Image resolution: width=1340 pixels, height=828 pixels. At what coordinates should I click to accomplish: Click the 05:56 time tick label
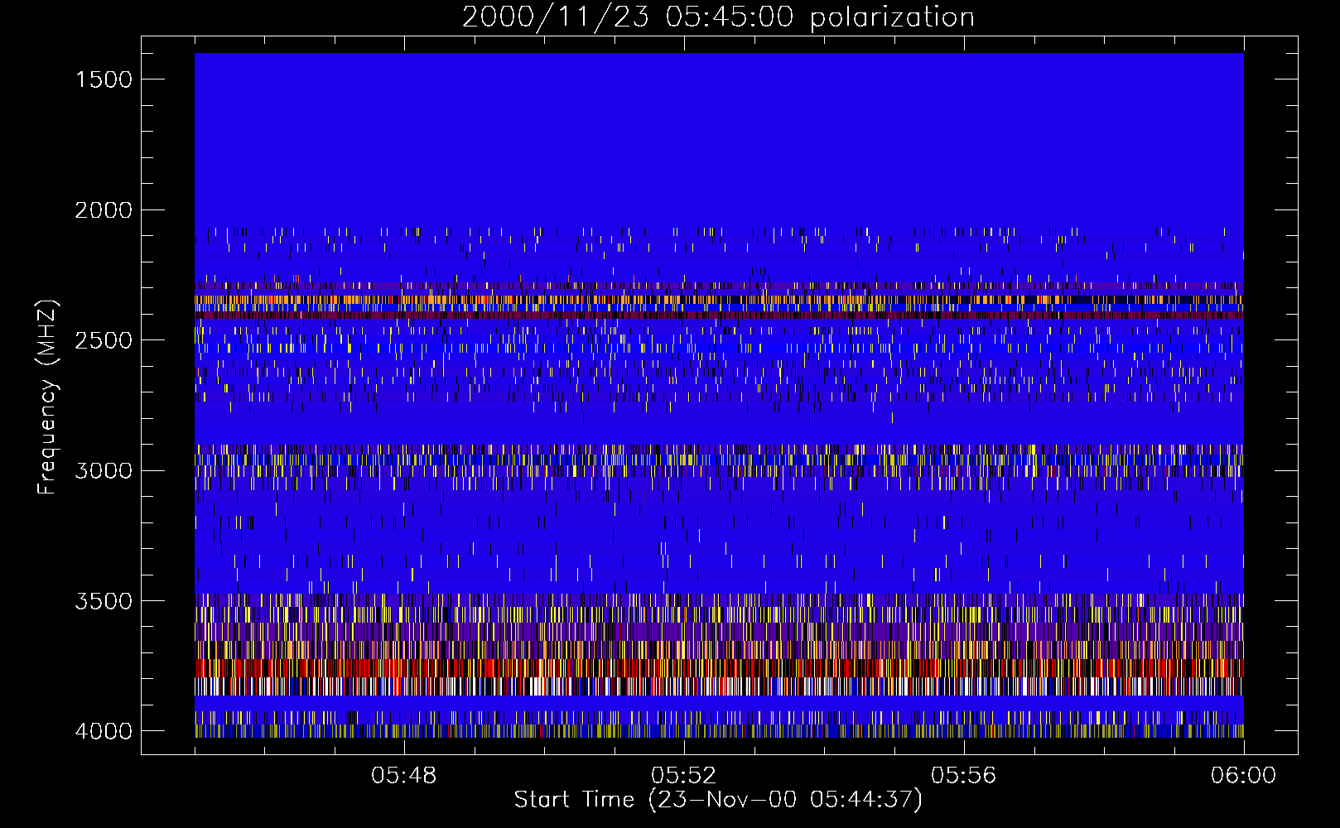[963, 776]
